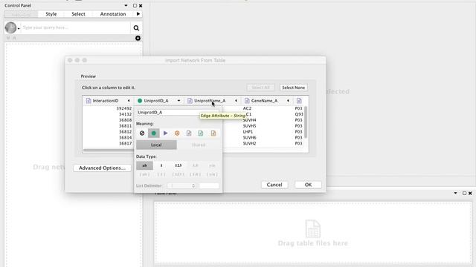
Task: Click the 36808 cell in preview table
Action: [x=125, y=120]
